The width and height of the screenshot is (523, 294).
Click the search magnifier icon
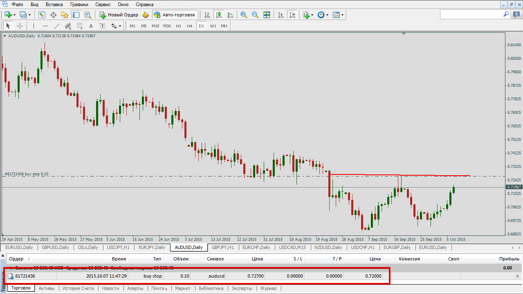pyautogui.click(x=506, y=14)
